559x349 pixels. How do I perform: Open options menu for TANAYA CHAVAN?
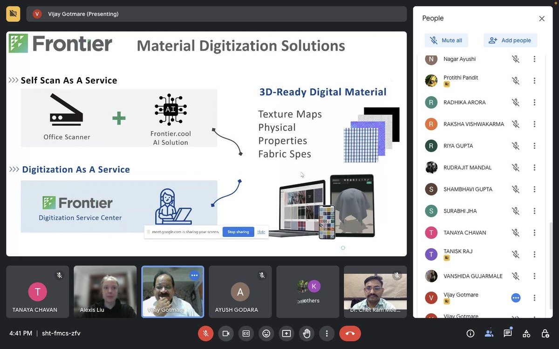tap(534, 233)
